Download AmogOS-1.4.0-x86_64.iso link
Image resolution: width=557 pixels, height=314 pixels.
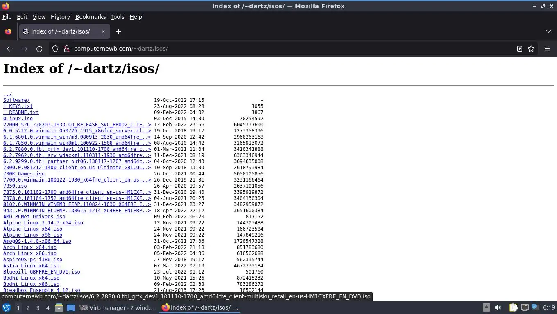tap(37, 241)
